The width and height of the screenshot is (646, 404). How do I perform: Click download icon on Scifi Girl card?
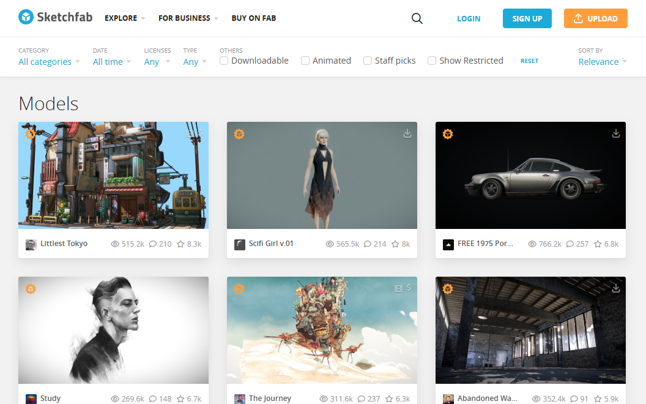pos(407,133)
